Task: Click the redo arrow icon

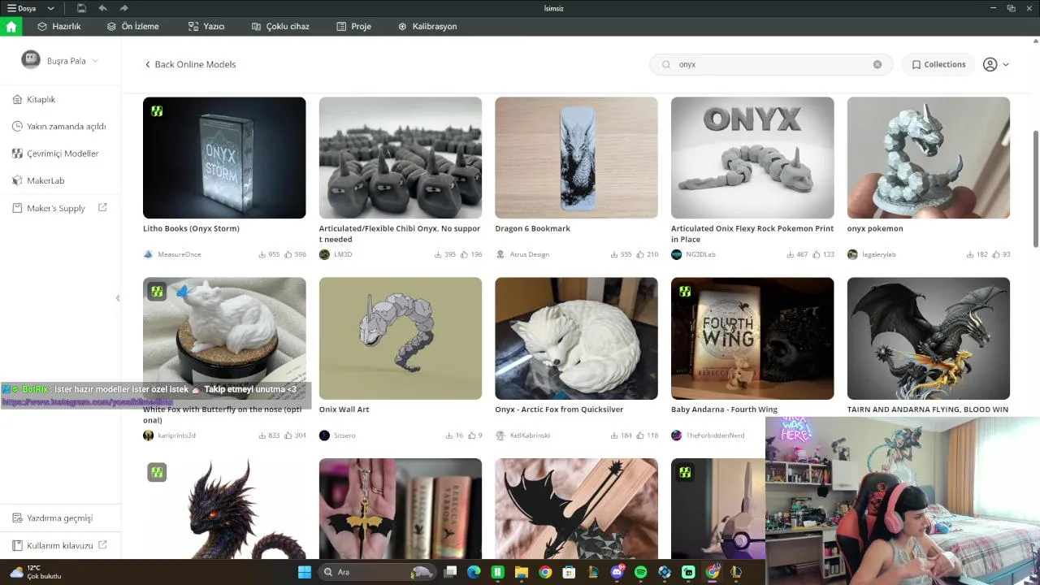Action: pyautogui.click(x=123, y=8)
